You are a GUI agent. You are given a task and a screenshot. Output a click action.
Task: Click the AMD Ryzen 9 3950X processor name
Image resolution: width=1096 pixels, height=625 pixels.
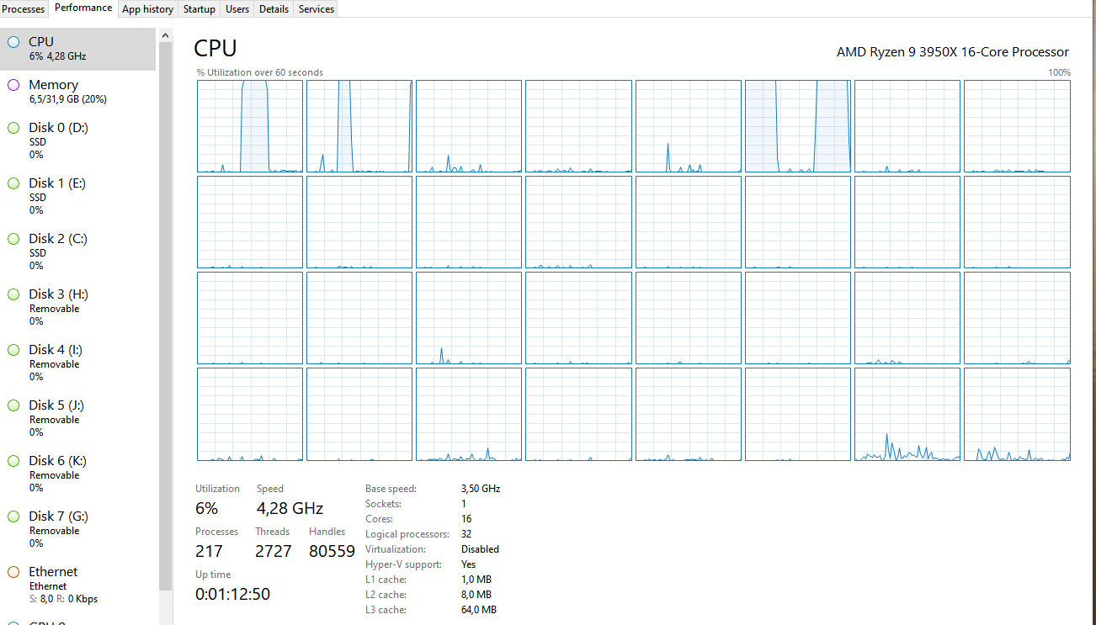(x=953, y=52)
